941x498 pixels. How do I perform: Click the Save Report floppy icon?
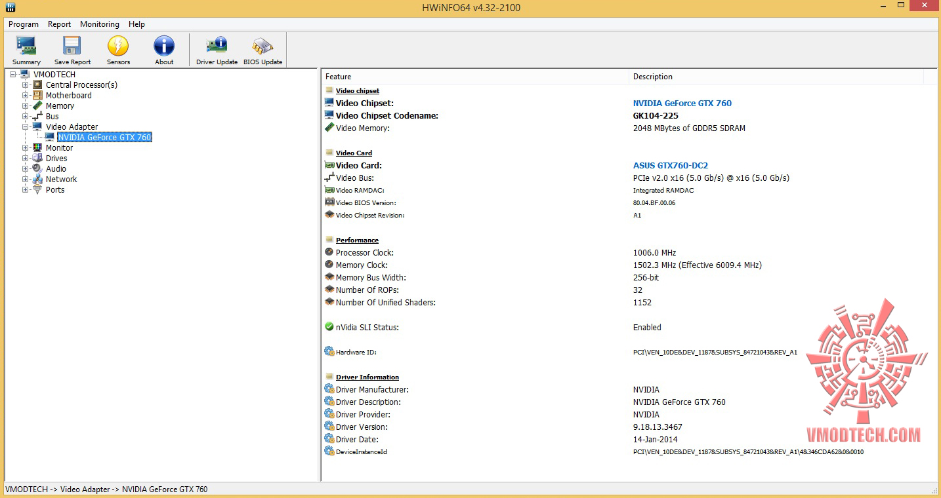coord(72,45)
